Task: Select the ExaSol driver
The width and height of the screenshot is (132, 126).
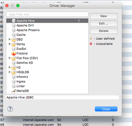Action: pos(21,49)
